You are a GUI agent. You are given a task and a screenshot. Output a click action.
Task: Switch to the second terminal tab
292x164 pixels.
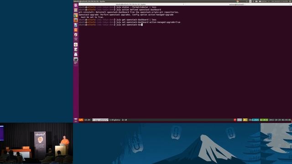(237, 4)
